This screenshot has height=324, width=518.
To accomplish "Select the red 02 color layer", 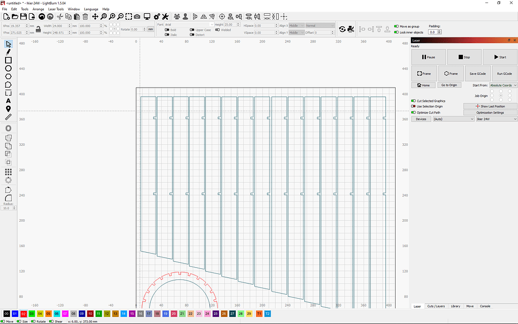I will (x=23, y=313).
